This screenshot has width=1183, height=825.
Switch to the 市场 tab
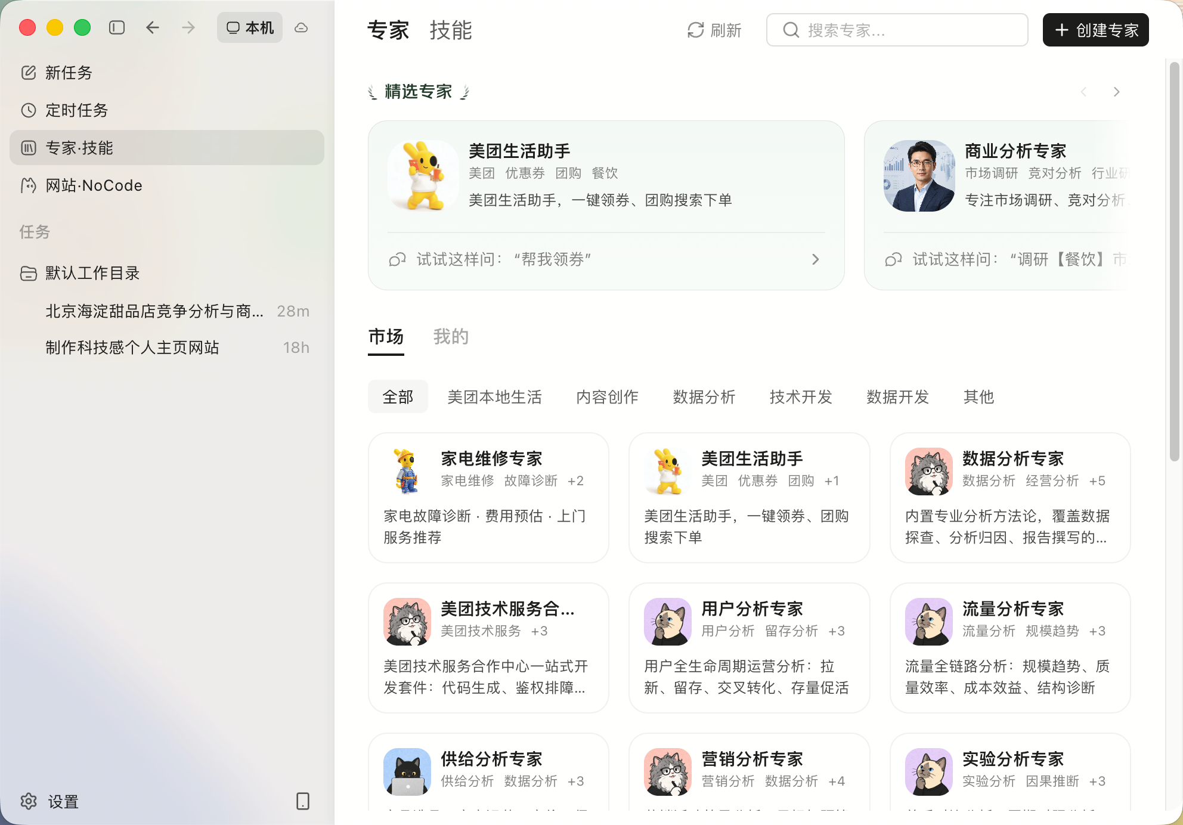pyautogui.click(x=386, y=337)
